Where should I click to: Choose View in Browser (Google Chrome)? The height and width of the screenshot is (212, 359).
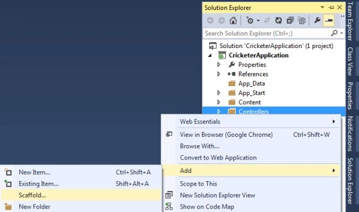pyautogui.click(x=251, y=135)
